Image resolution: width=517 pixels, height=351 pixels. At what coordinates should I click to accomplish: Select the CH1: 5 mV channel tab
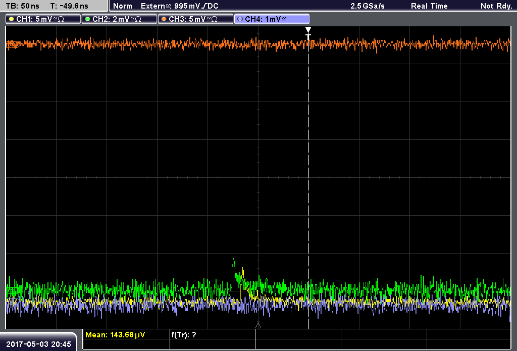(43, 19)
